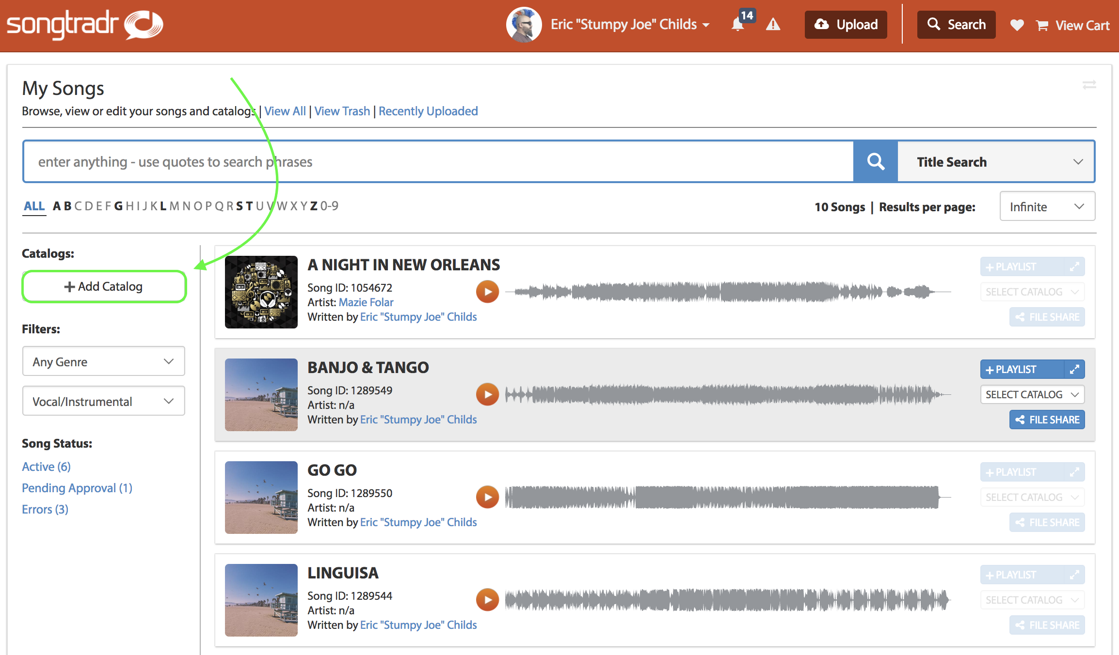The height and width of the screenshot is (655, 1119).
Task: Open View Cart
Action: (x=1072, y=25)
